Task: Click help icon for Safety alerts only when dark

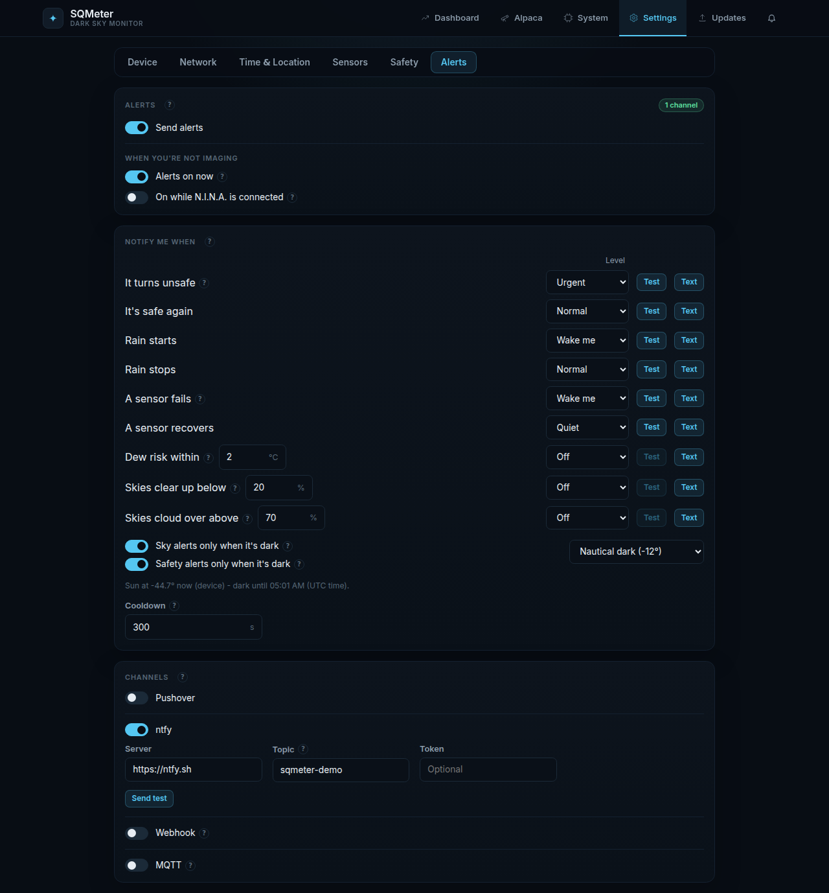Action: pyautogui.click(x=299, y=564)
